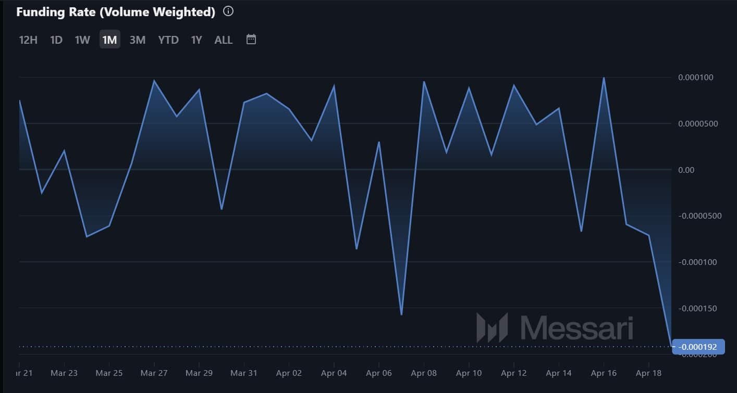Click the Mar 27 x-axis date label
The image size is (737, 393).
(154, 373)
